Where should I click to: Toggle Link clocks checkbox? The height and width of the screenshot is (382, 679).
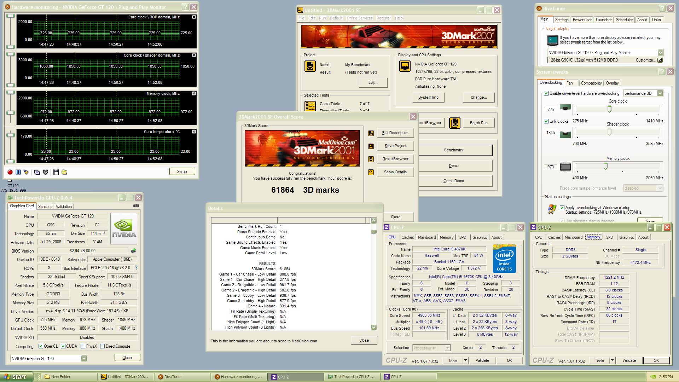point(546,121)
